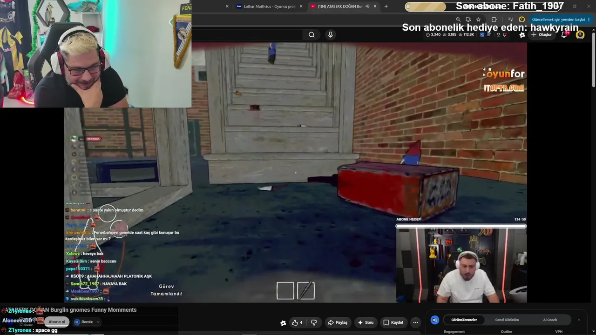Open the browser zoom magnifier icon

point(458,20)
